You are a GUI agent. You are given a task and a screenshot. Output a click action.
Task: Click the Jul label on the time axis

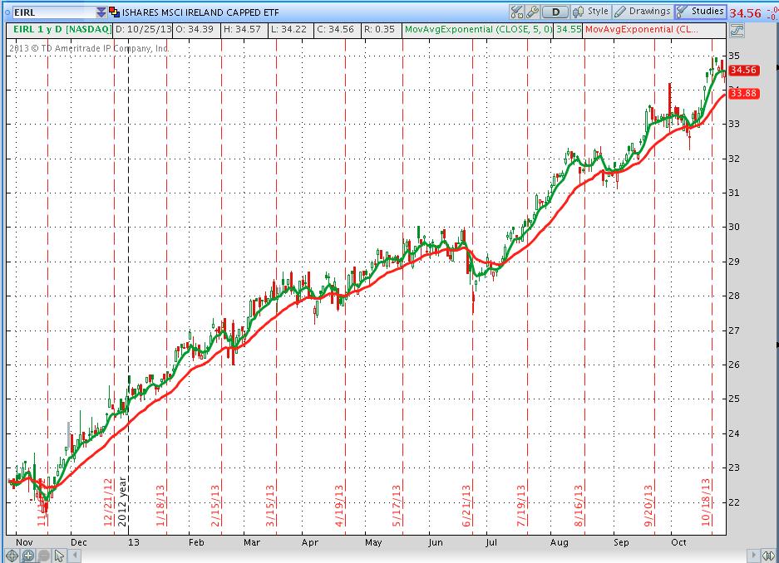click(491, 542)
